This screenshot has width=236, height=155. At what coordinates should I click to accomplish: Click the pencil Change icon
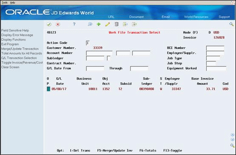point(108,24)
